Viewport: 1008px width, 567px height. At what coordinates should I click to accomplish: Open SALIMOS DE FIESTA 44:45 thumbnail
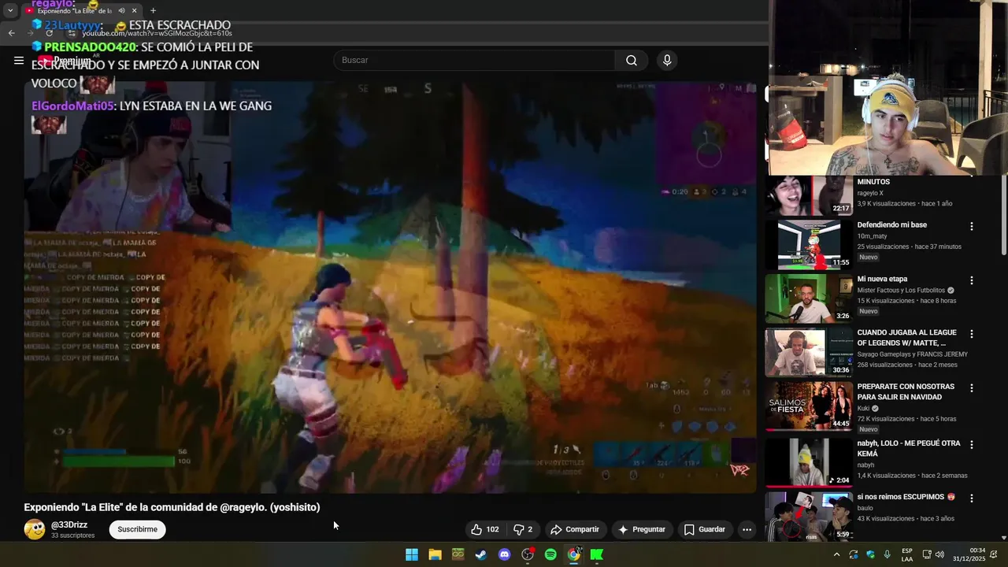click(809, 406)
